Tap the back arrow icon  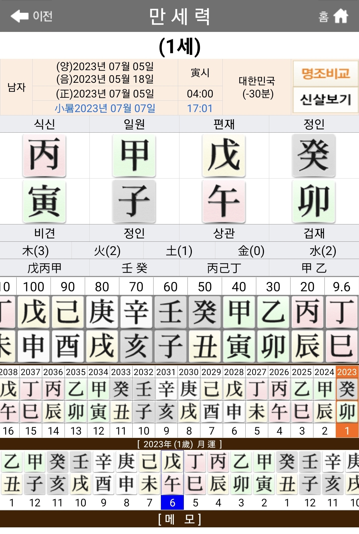20,16
